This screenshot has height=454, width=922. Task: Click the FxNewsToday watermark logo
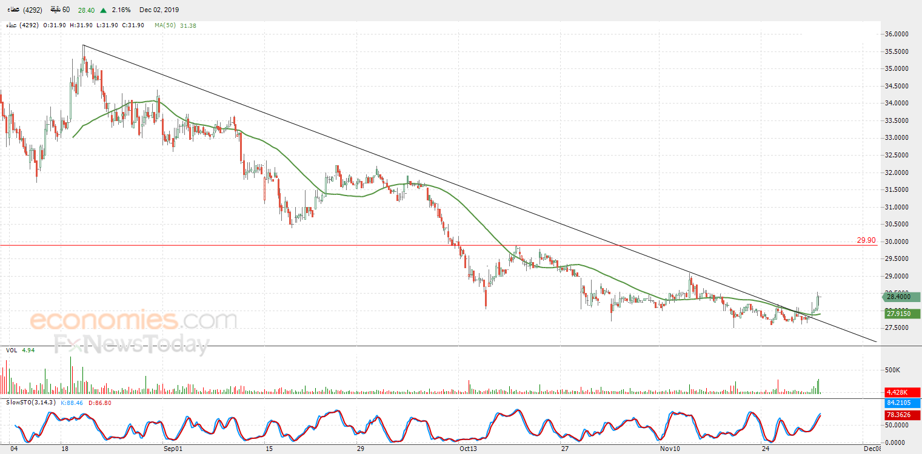pyautogui.click(x=131, y=345)
